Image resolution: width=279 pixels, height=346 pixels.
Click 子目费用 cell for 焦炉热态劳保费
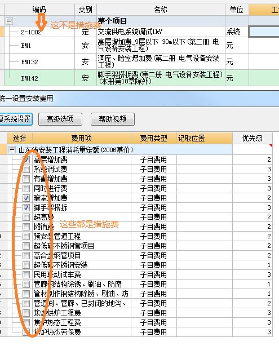click(x=154, y=332)
